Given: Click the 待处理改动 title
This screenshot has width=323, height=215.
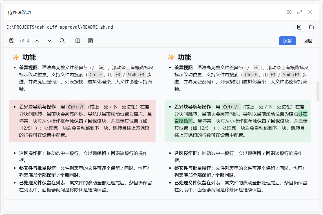Looking at the screenshot, I should [19, 12].
